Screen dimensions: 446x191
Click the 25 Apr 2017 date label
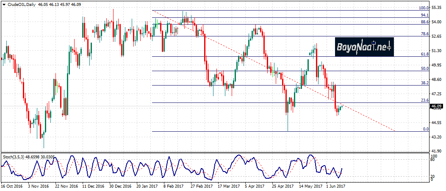point(283,186)
